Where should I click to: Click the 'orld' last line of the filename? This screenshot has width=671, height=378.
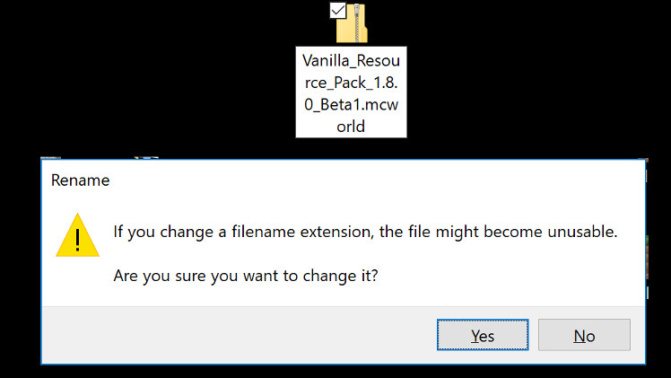click(x=351, y=126)
